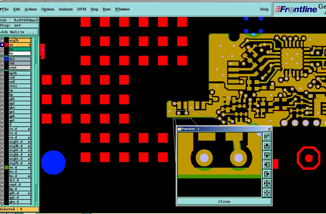
Task: Click the grid marker on ss layer
Action: click(29, 45)
